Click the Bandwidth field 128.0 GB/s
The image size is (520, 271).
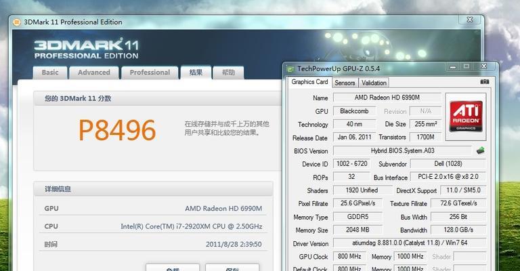[458, 230]
